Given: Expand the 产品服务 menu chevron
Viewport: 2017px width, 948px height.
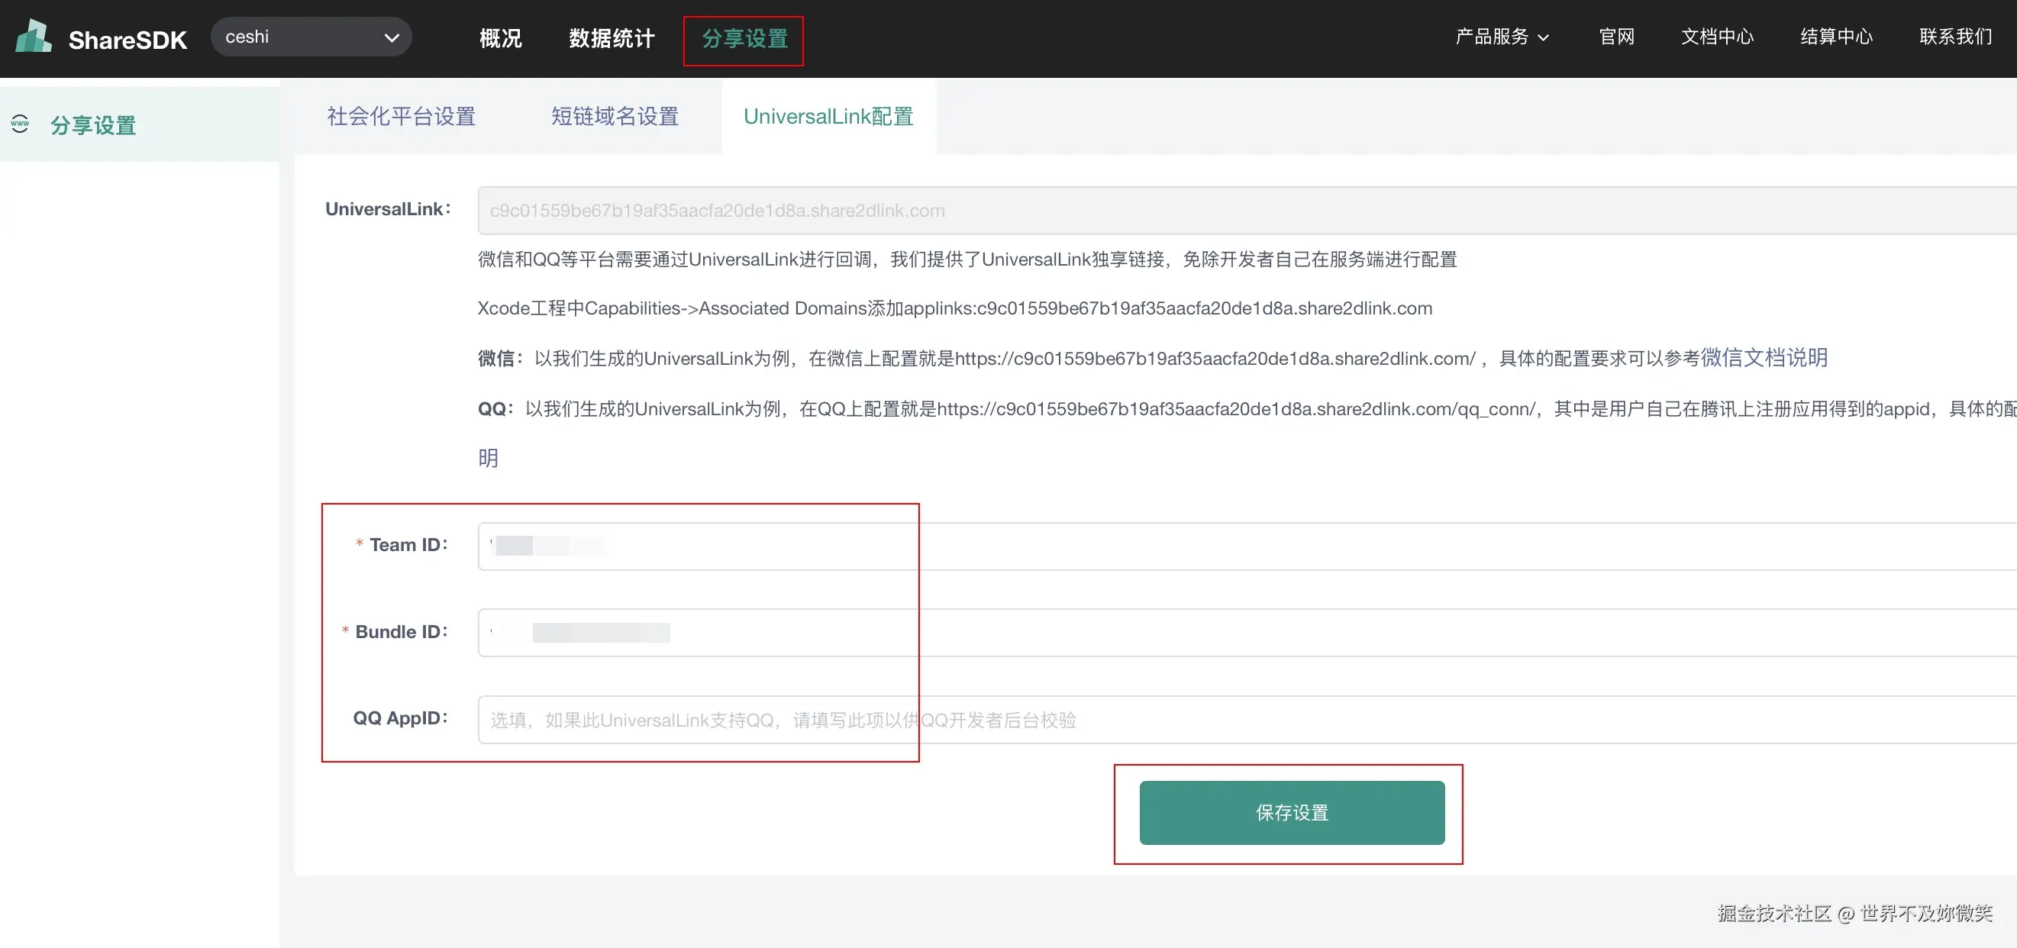Looking at the screenshot, I should point(1543,37).
